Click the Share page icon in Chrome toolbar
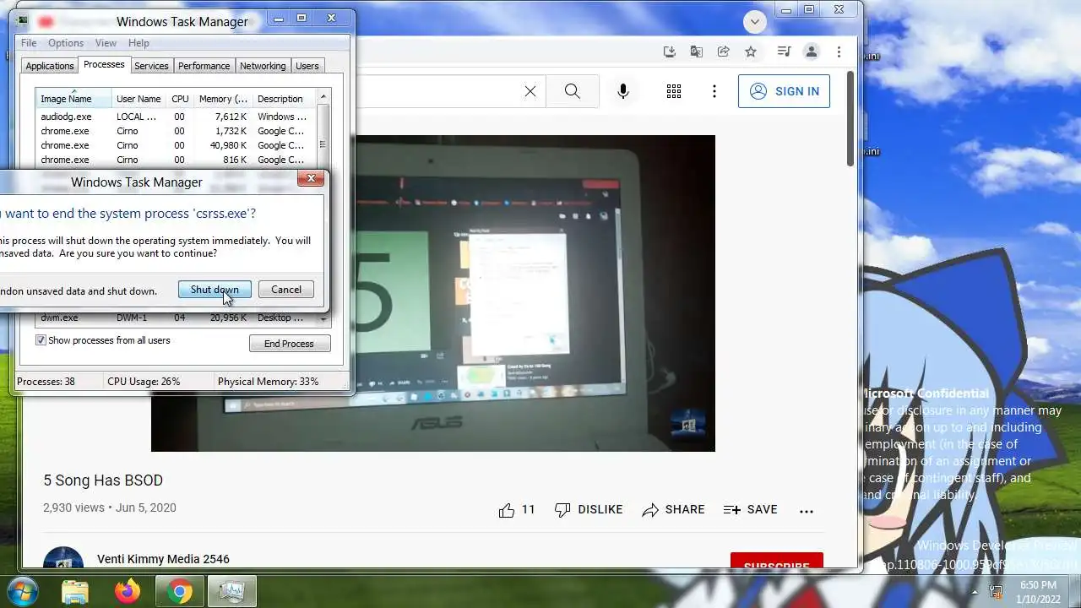 724,52
